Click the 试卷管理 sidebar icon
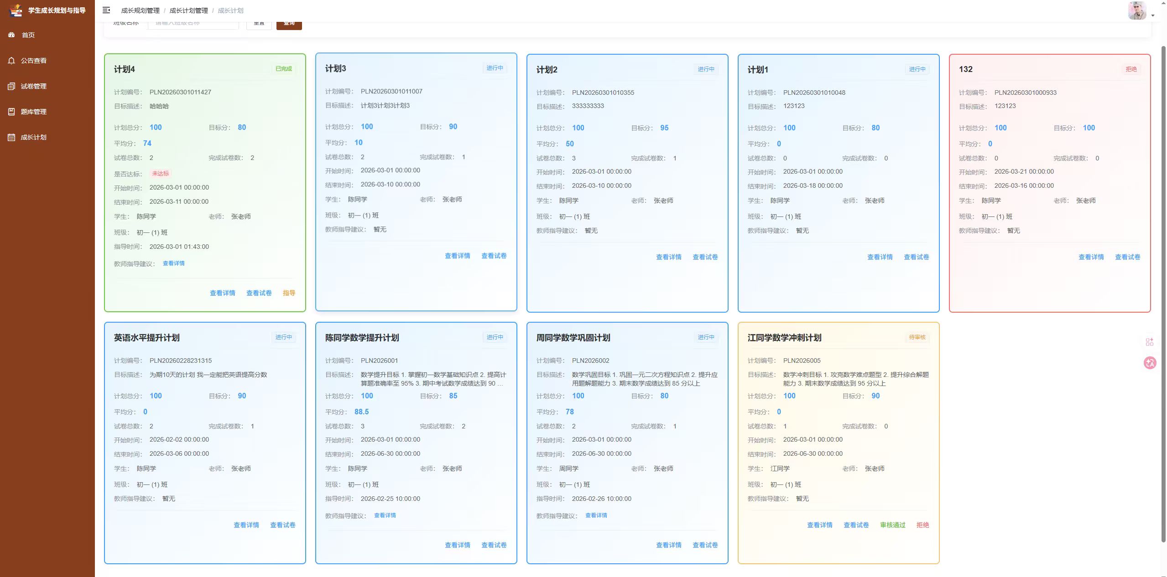The image size is (1167, 577). (11, 86)
